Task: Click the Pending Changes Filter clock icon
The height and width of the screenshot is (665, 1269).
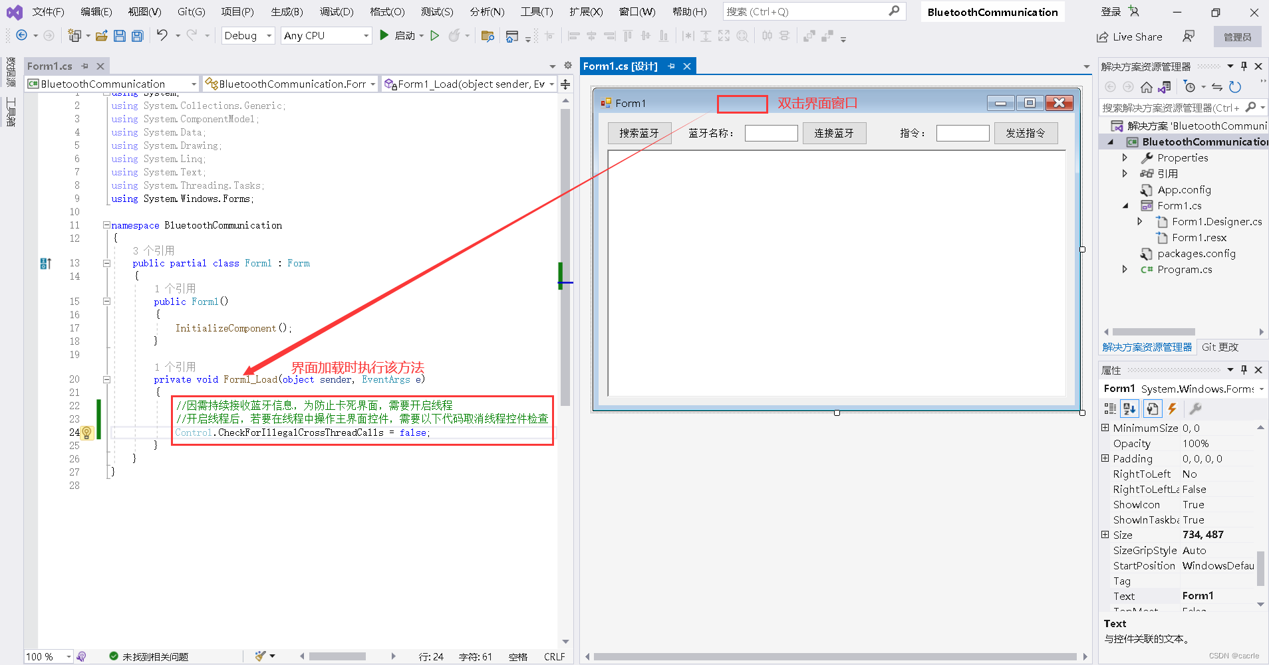Action: [1190, 87]
